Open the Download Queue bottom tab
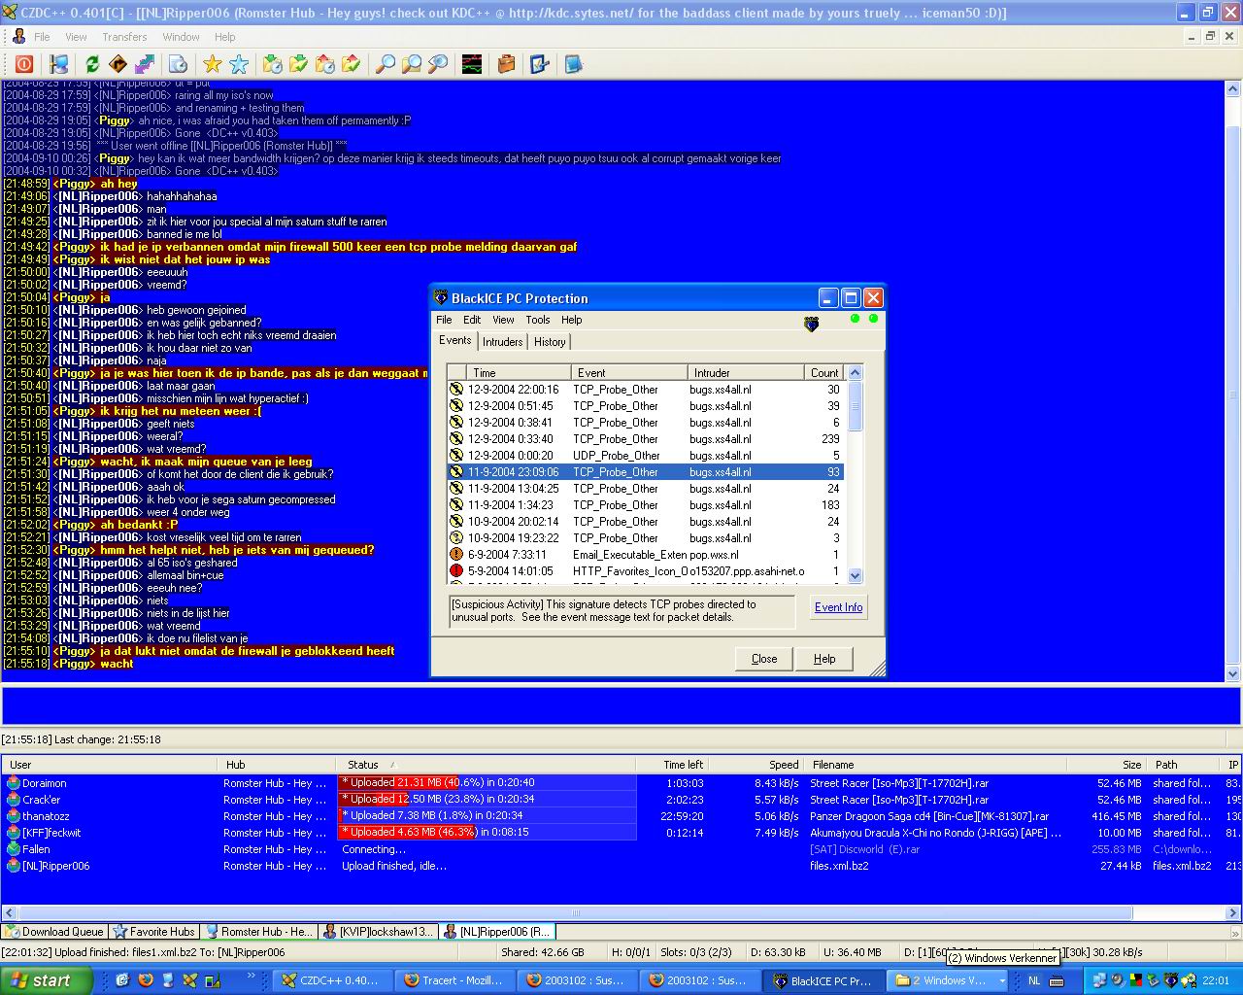The height and width of the screenshot is (995, 1243). 54,932
